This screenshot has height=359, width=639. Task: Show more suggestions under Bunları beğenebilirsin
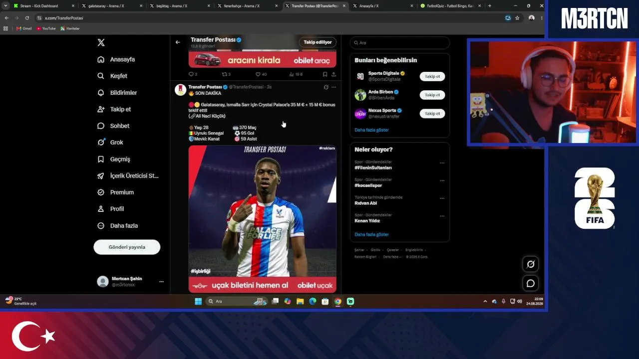tap(371, 130)
